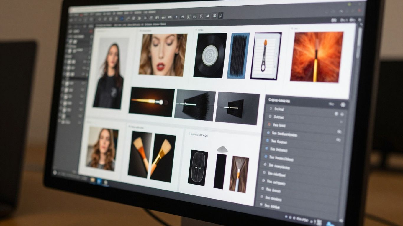
Task: Select the glowing brush on dark background image
Action: coord(152,102)
